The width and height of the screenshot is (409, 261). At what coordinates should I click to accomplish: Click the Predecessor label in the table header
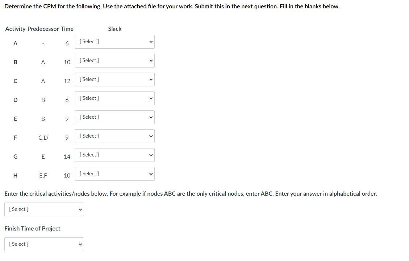tap(43, 29)
